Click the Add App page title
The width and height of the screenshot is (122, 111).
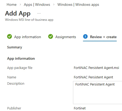pyautogui.click(x=18, y=13)
